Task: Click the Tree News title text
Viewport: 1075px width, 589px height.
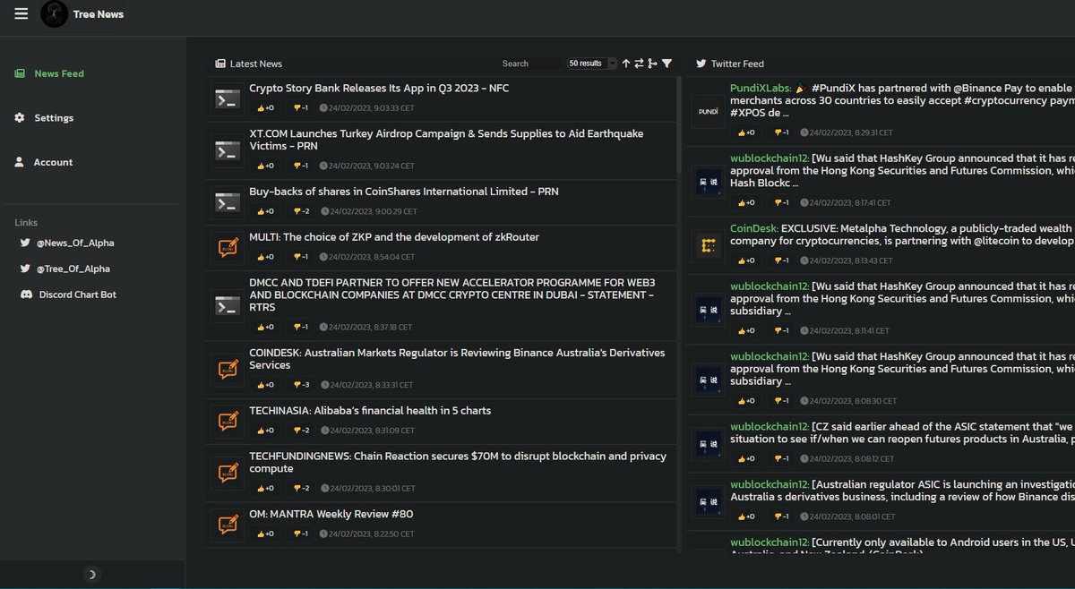Action: pos(99,14)
